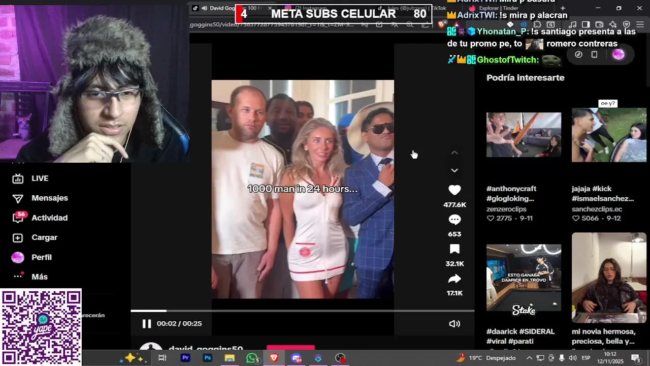The image size is (650, 366).
Task: Click the #anthonycraft #glogloking caption
Action: 511,194
